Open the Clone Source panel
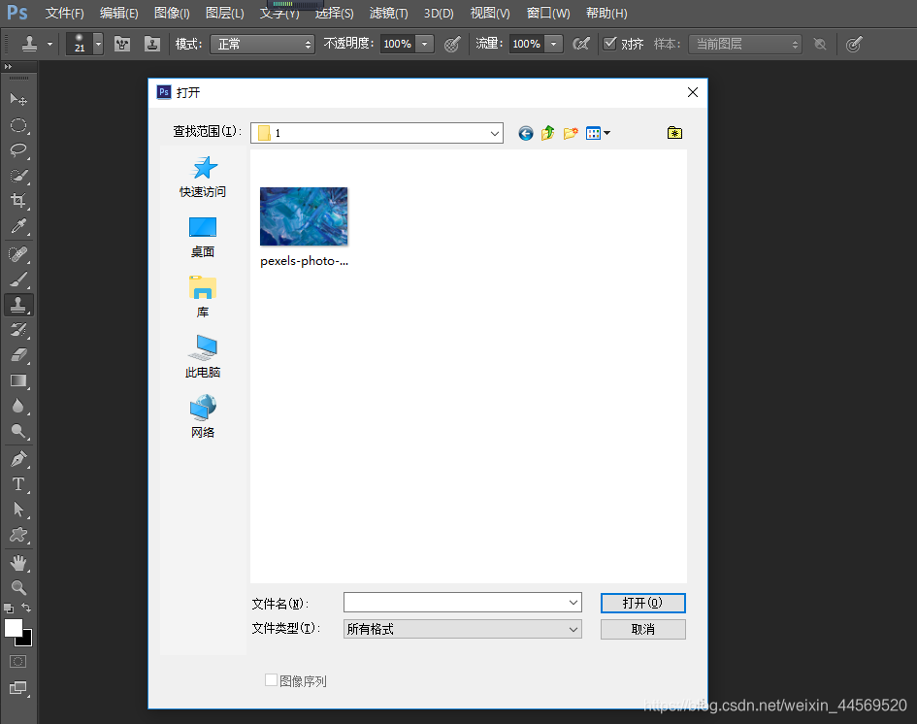The width and height of the screenshot is (917, 724). [152, 44]
